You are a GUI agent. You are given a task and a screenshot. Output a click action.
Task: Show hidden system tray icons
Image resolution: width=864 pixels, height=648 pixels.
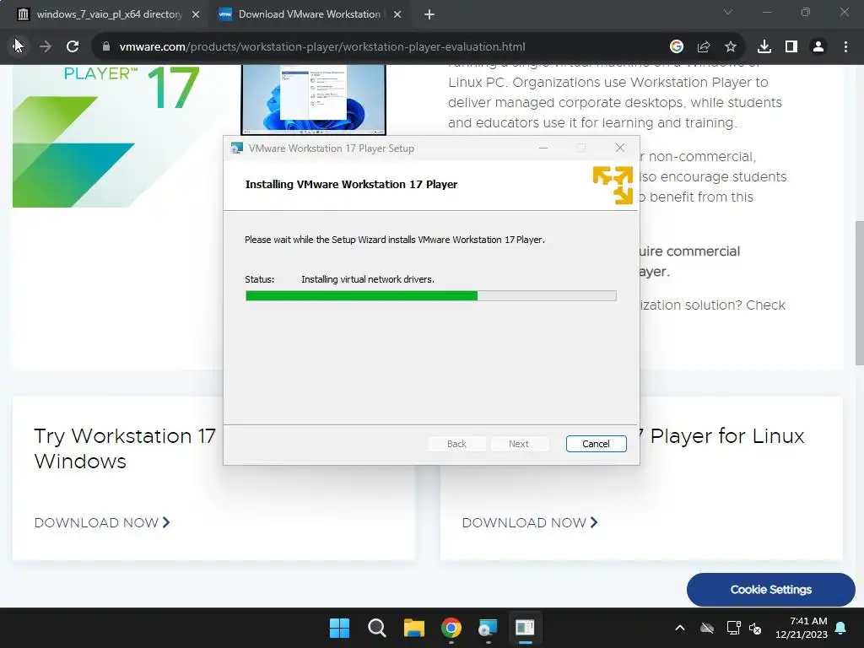680,628
